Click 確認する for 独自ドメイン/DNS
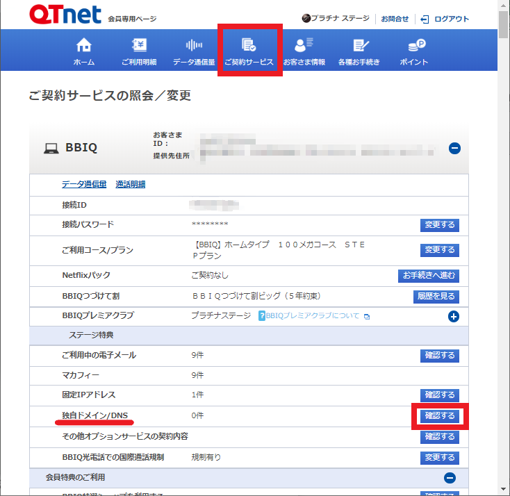The width and height of the screenshot is (510, 496). 439,416
